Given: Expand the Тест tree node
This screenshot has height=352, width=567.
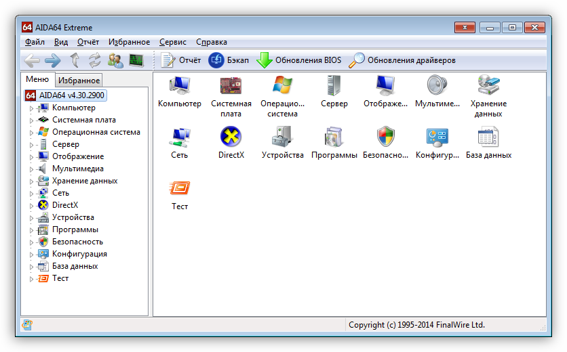Looking at the screenshot, I should click(31, 279).
